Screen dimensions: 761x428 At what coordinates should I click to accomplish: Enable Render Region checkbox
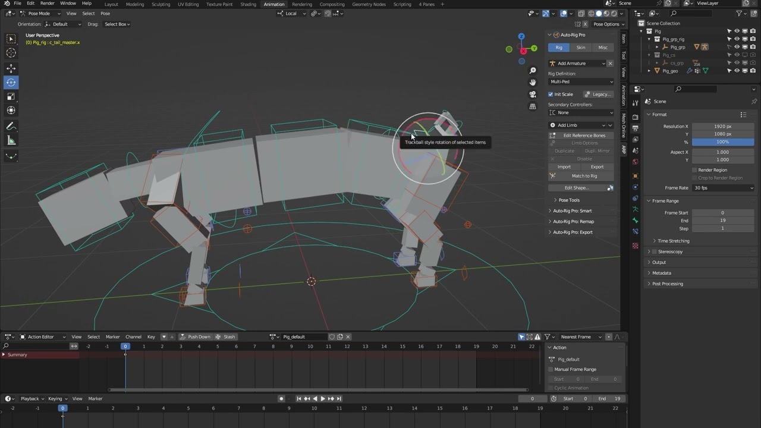[694, 170]
